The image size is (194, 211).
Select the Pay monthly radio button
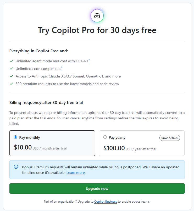(x=16, y=137)
